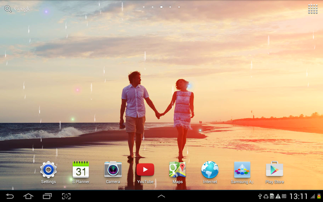Go to fourth home screen page dot

pyautogui.click(x=170, y=7)
